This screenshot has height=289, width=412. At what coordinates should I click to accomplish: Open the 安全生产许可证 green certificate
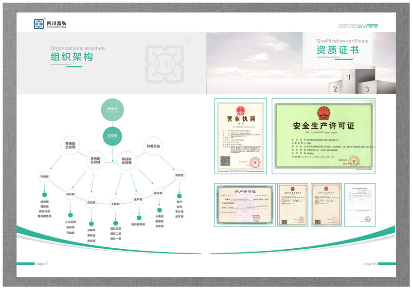[x=323, y=136]
